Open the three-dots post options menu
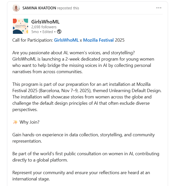 (159, 8)
